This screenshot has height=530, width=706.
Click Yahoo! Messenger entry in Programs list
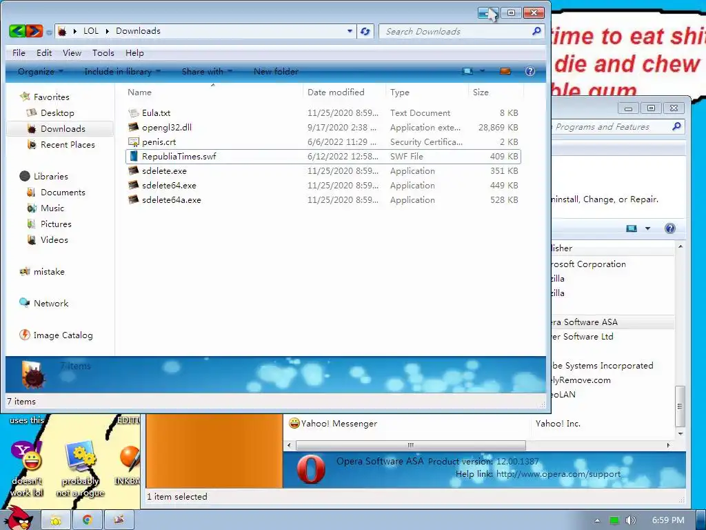click(333, 424)
